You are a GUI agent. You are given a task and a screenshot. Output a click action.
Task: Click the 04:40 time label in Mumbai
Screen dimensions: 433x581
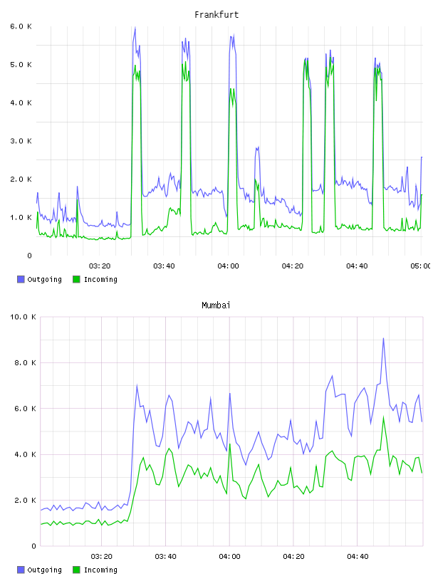pos(358,557)
